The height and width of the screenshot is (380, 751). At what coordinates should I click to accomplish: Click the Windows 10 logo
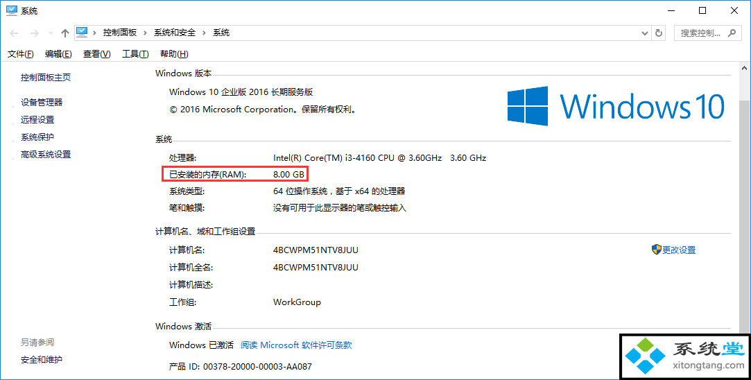tap(616, 106)
